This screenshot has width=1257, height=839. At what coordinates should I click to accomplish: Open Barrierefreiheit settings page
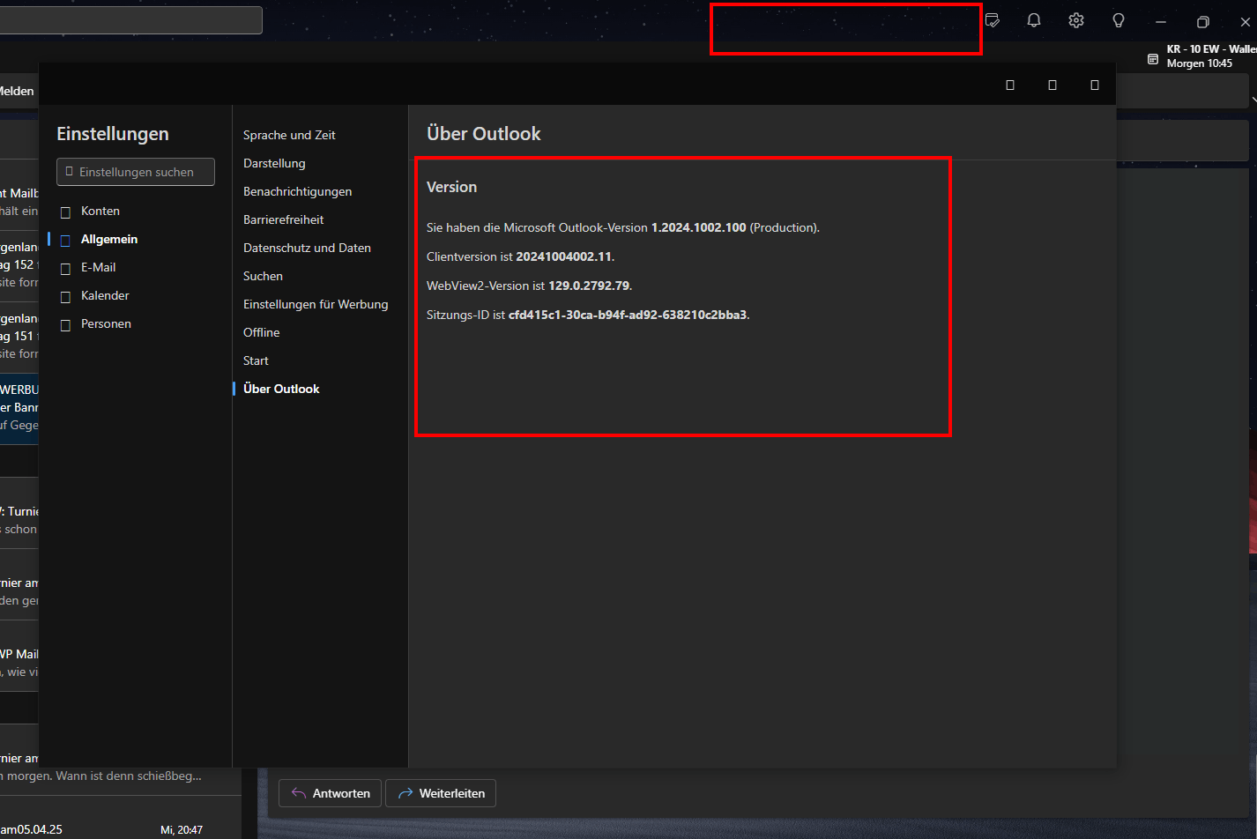click(283, 219)
